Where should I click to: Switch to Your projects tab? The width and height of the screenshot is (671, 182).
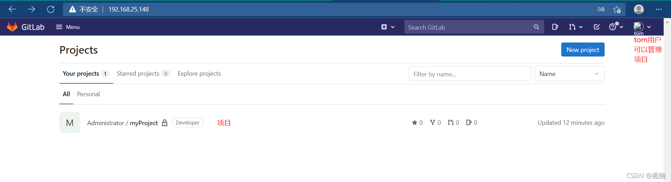click(86, 74)
